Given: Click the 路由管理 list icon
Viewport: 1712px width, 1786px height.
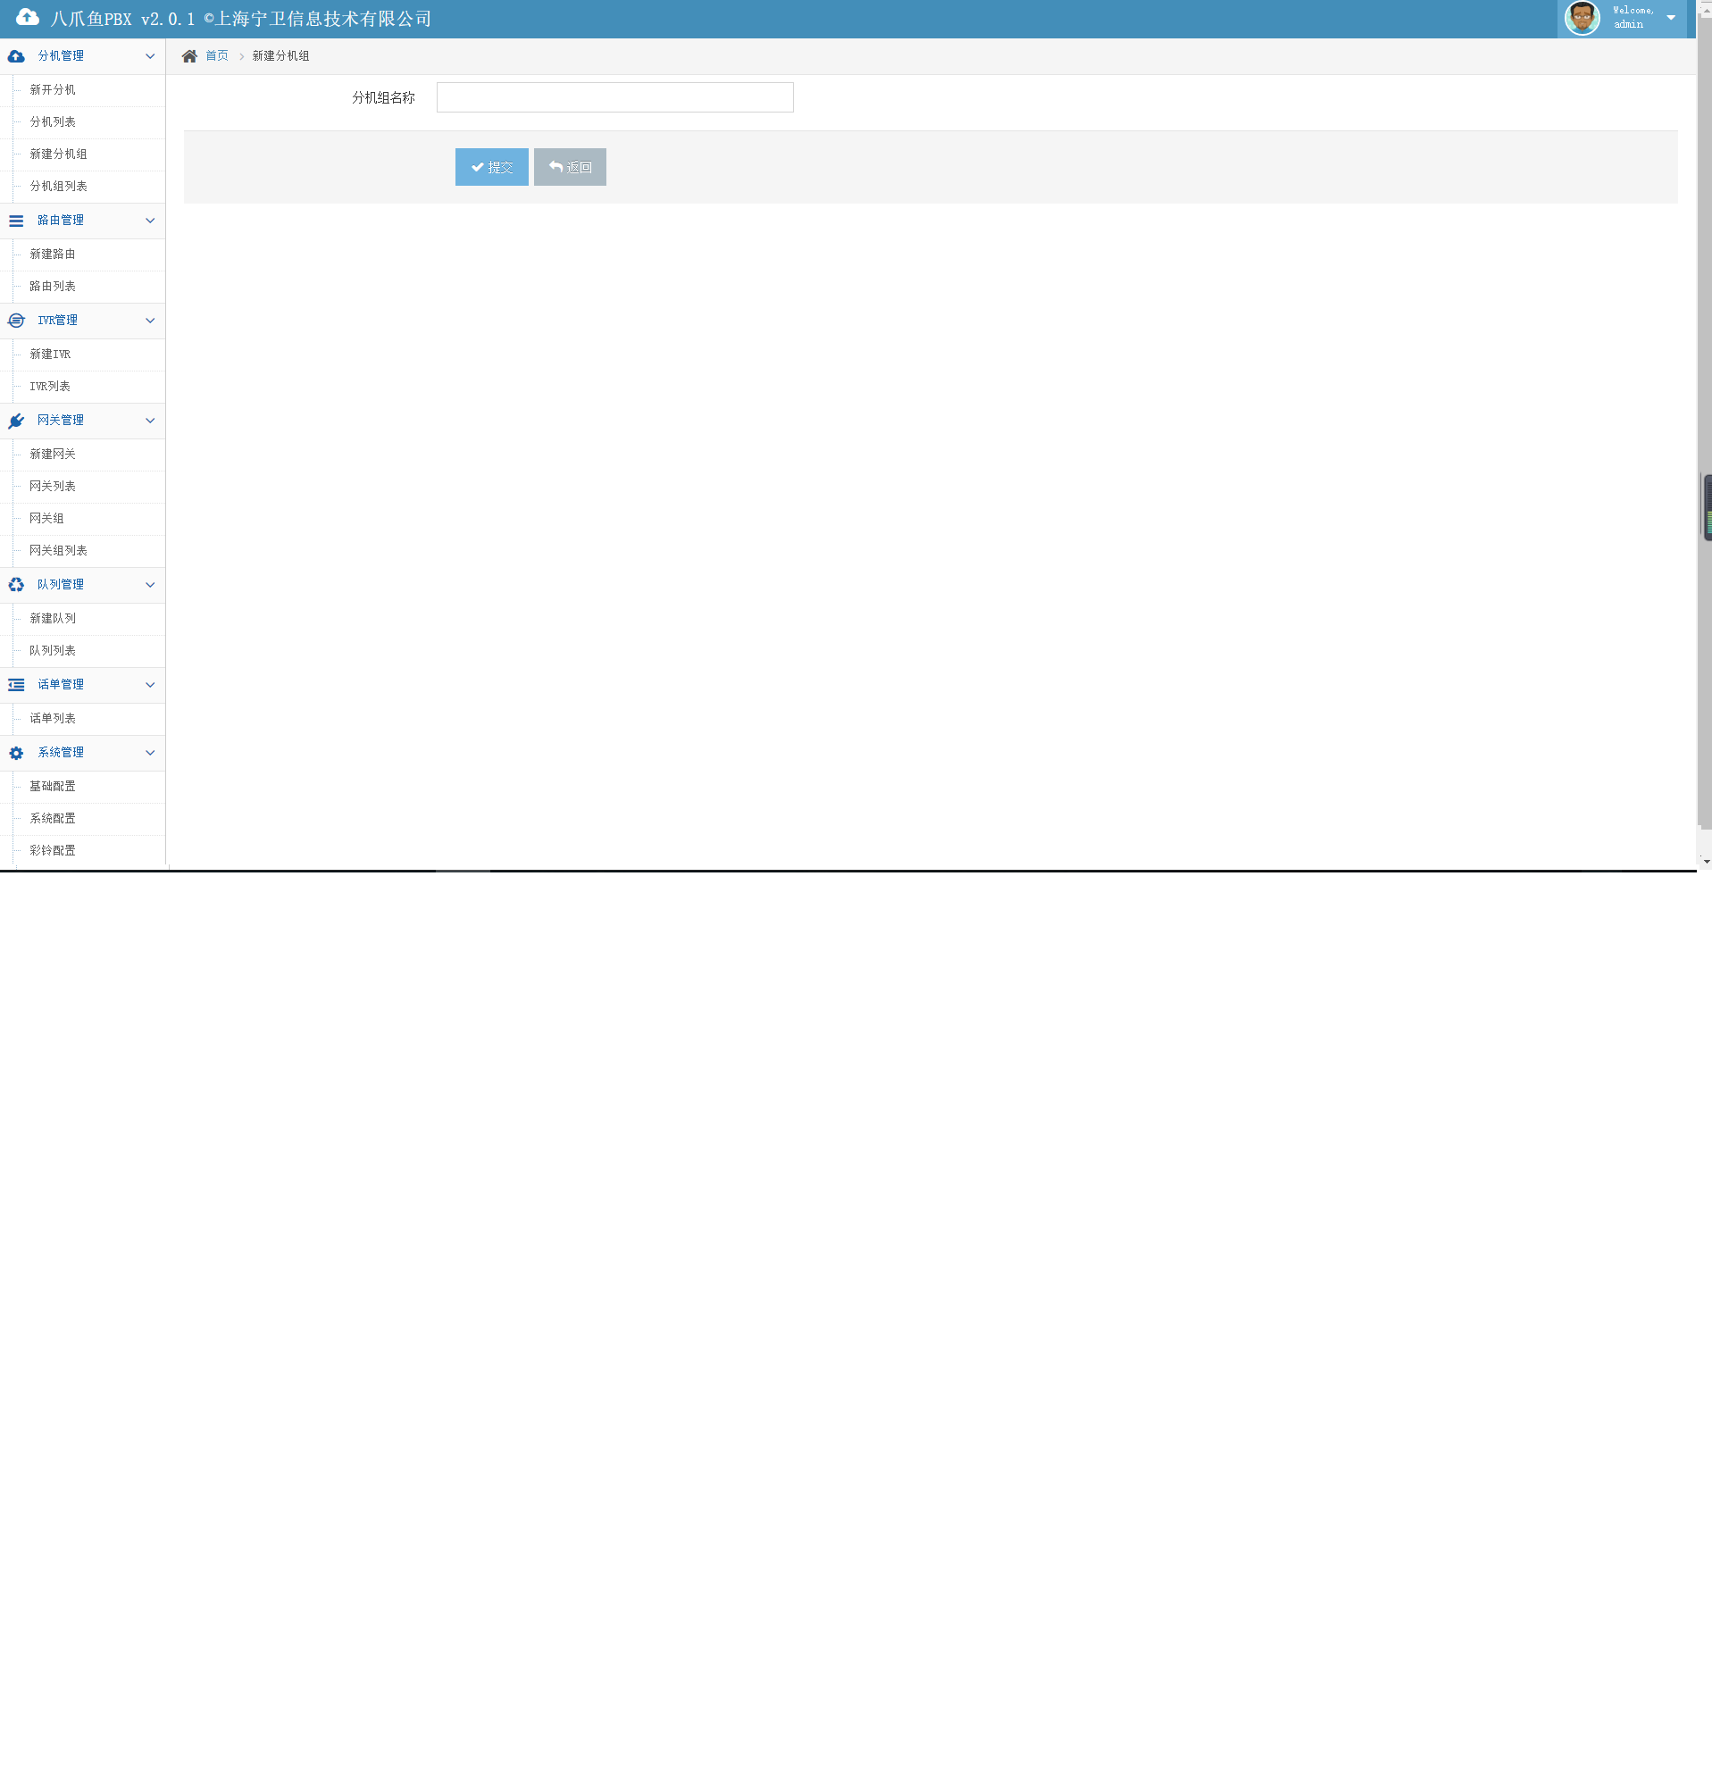Looking at the screenshot, I should click(x=16, y=221).
